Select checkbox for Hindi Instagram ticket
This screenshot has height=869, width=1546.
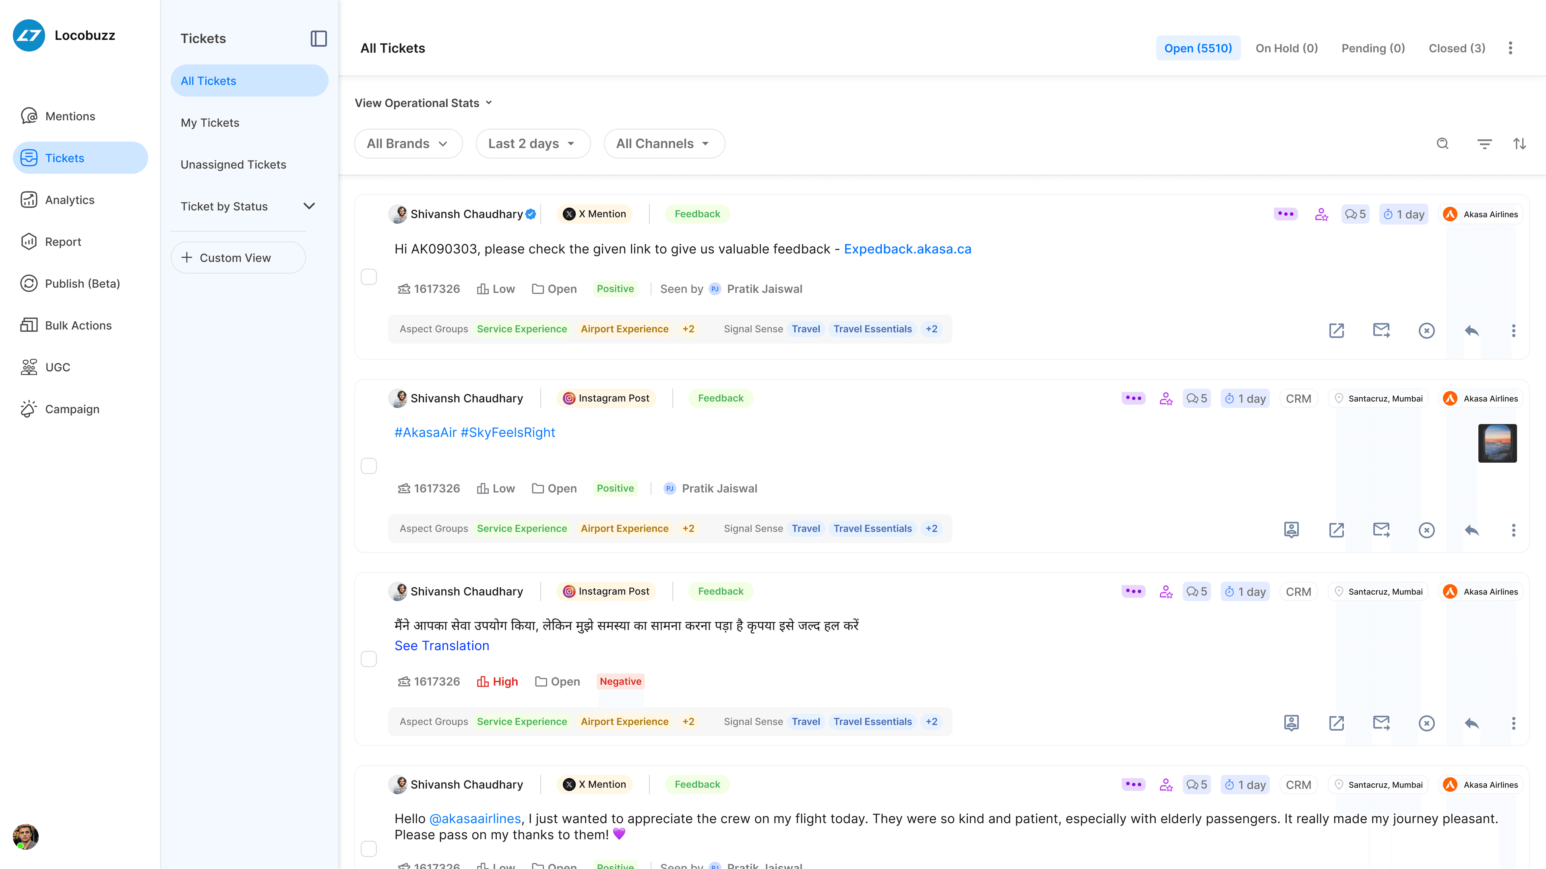[x=368, y=659]
